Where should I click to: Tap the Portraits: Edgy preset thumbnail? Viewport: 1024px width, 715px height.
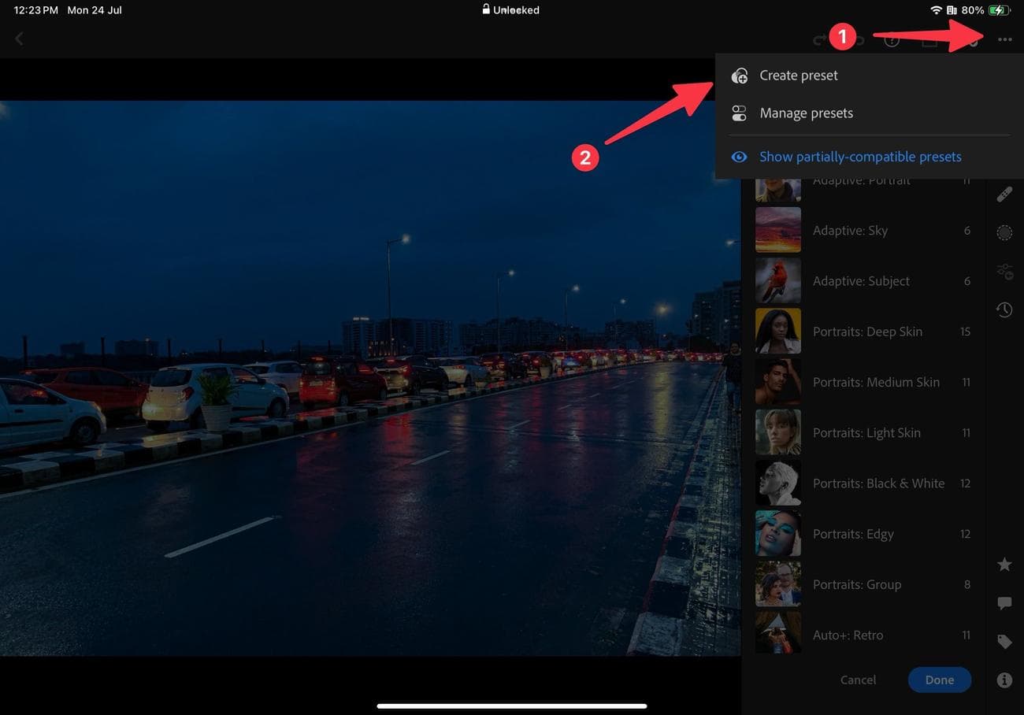778,533
